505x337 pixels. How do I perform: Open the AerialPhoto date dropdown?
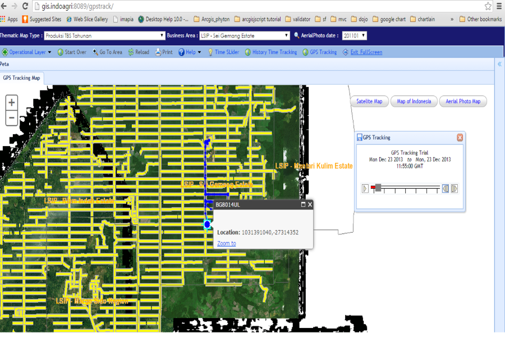pyautogui.click(x=354, y=36)
